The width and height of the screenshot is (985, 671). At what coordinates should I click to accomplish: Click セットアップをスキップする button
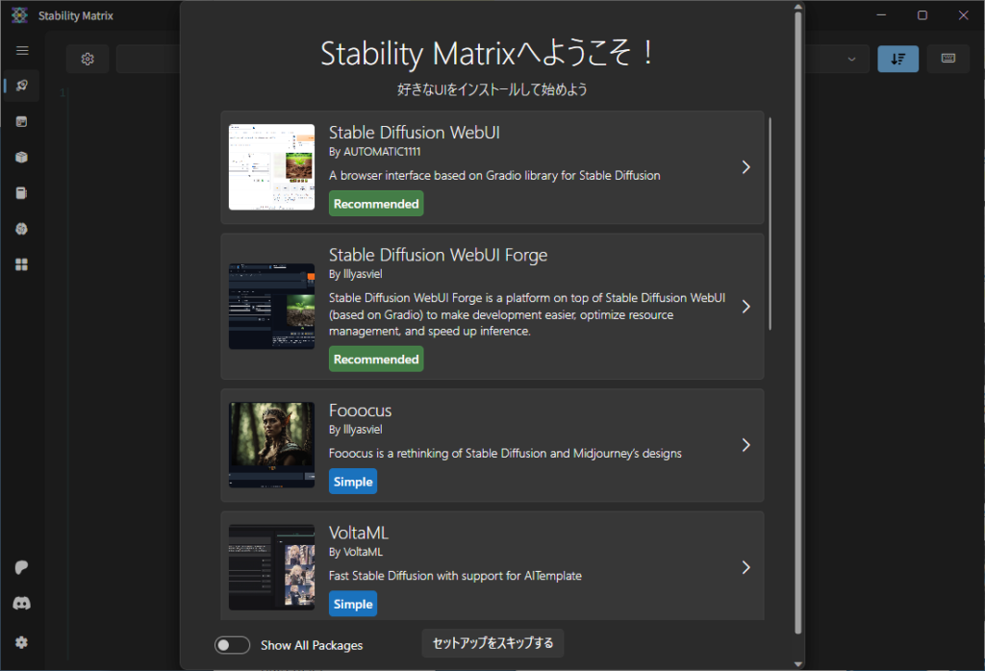point(492,643)
